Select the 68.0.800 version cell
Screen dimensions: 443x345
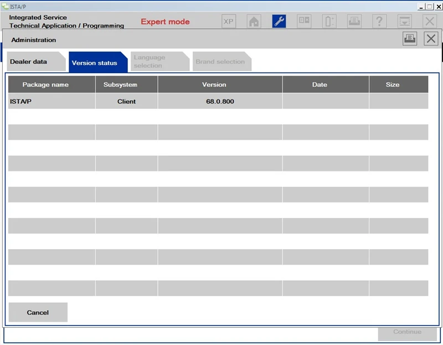220,101
